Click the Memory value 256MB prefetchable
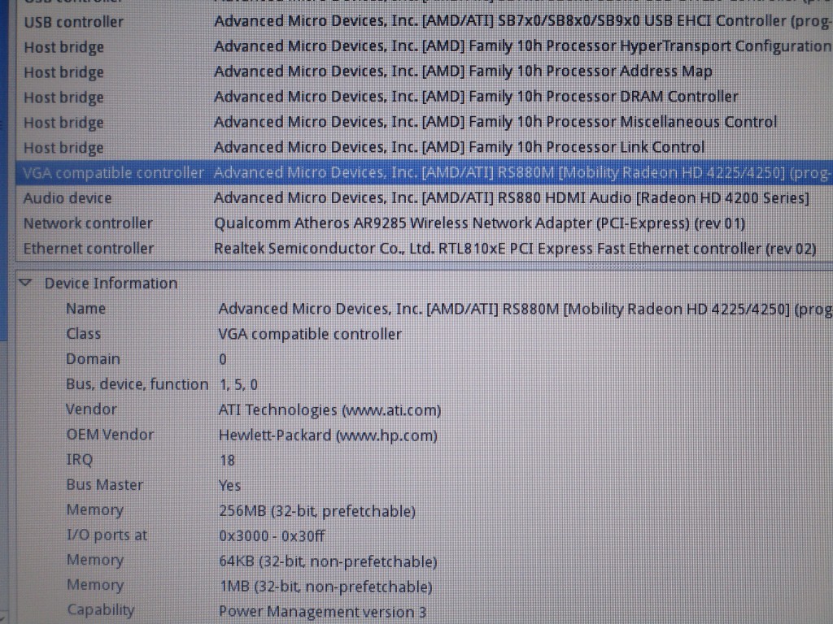Screen dimensions: 833x624 coord(317,511)
